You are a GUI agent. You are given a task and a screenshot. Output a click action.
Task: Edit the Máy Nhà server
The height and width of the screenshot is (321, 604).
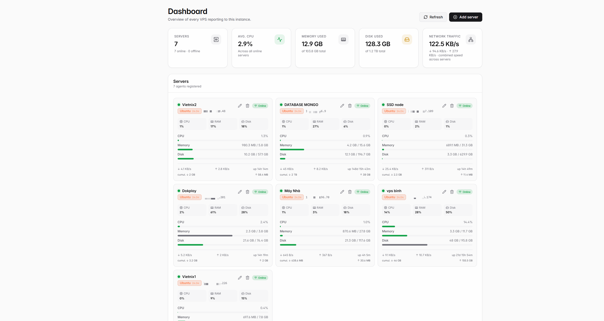[x=342, y=192]
